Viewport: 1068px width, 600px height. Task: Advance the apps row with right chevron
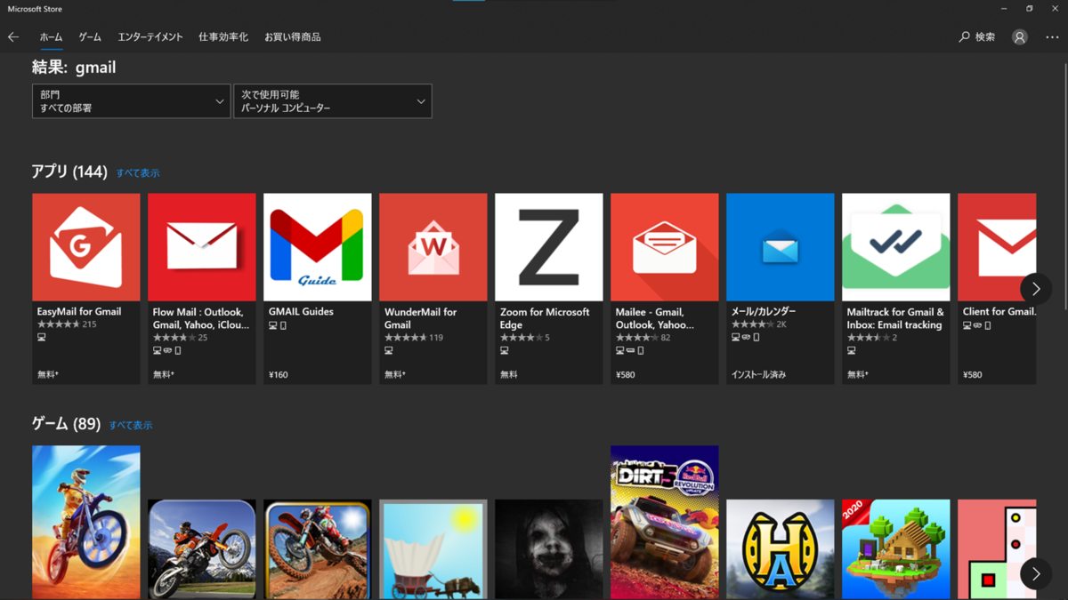(1036, 289)
